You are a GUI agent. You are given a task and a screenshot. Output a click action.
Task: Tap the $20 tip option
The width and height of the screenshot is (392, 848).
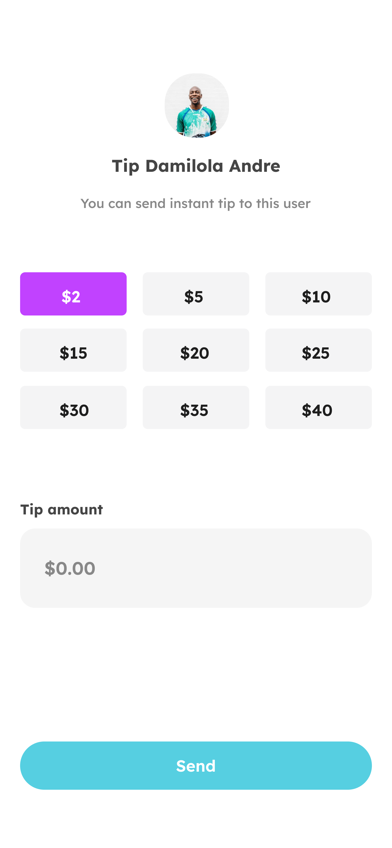pos(196,350)
